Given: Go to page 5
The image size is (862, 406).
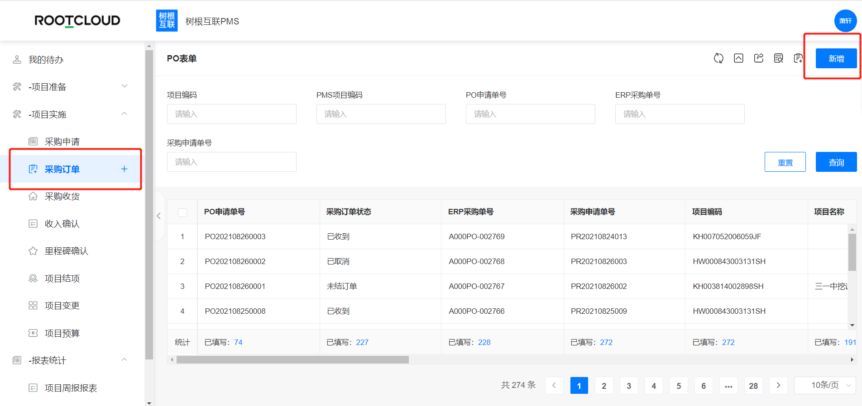Looking at the screenshot, I should click(x=679, y=385).
